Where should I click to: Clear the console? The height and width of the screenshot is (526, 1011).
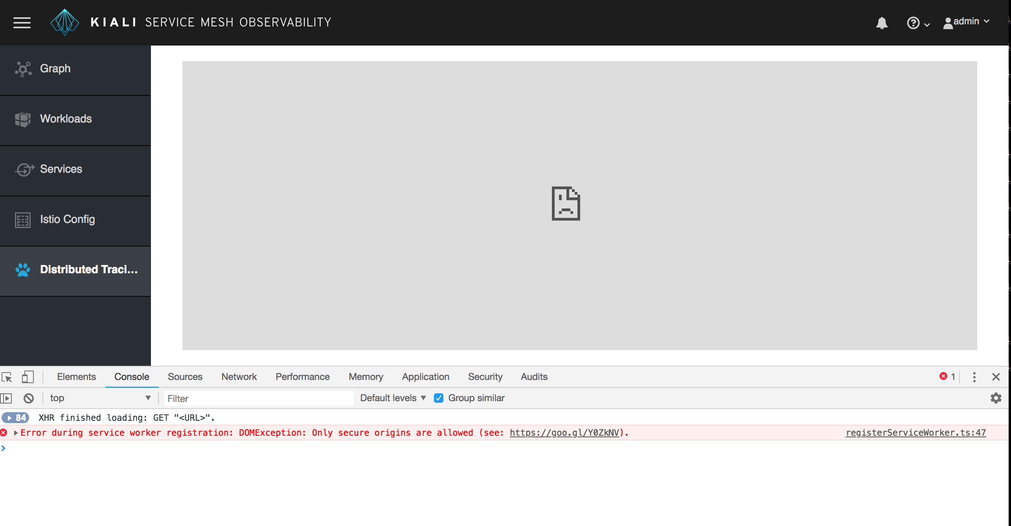(29, 398)
